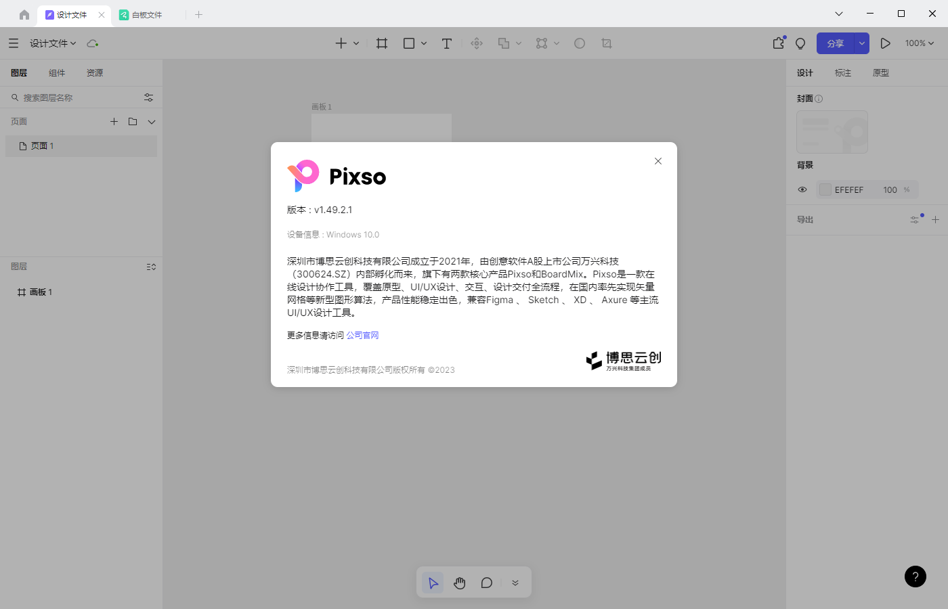Click the edit object nodes icon
Screen dimensions: 948x609
pos(542,43)
